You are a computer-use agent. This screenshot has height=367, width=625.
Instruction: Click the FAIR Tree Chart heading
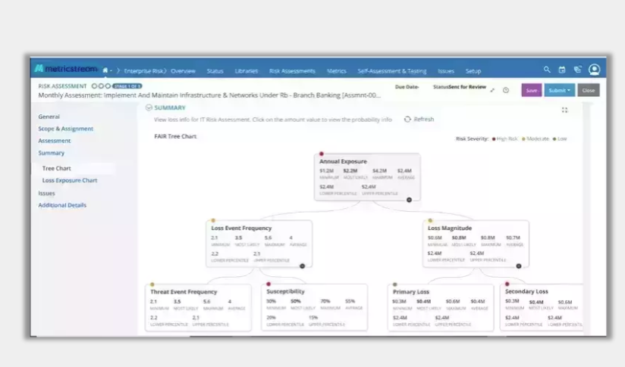click(175, 136)
